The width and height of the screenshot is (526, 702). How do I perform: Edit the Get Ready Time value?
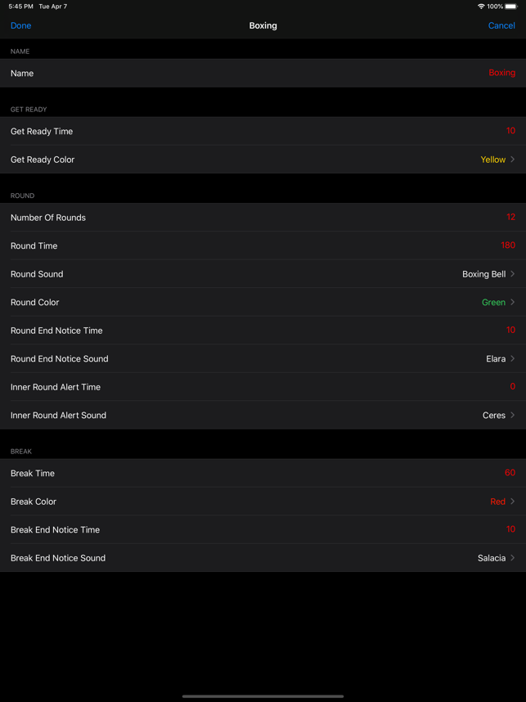tap(510, 131)
